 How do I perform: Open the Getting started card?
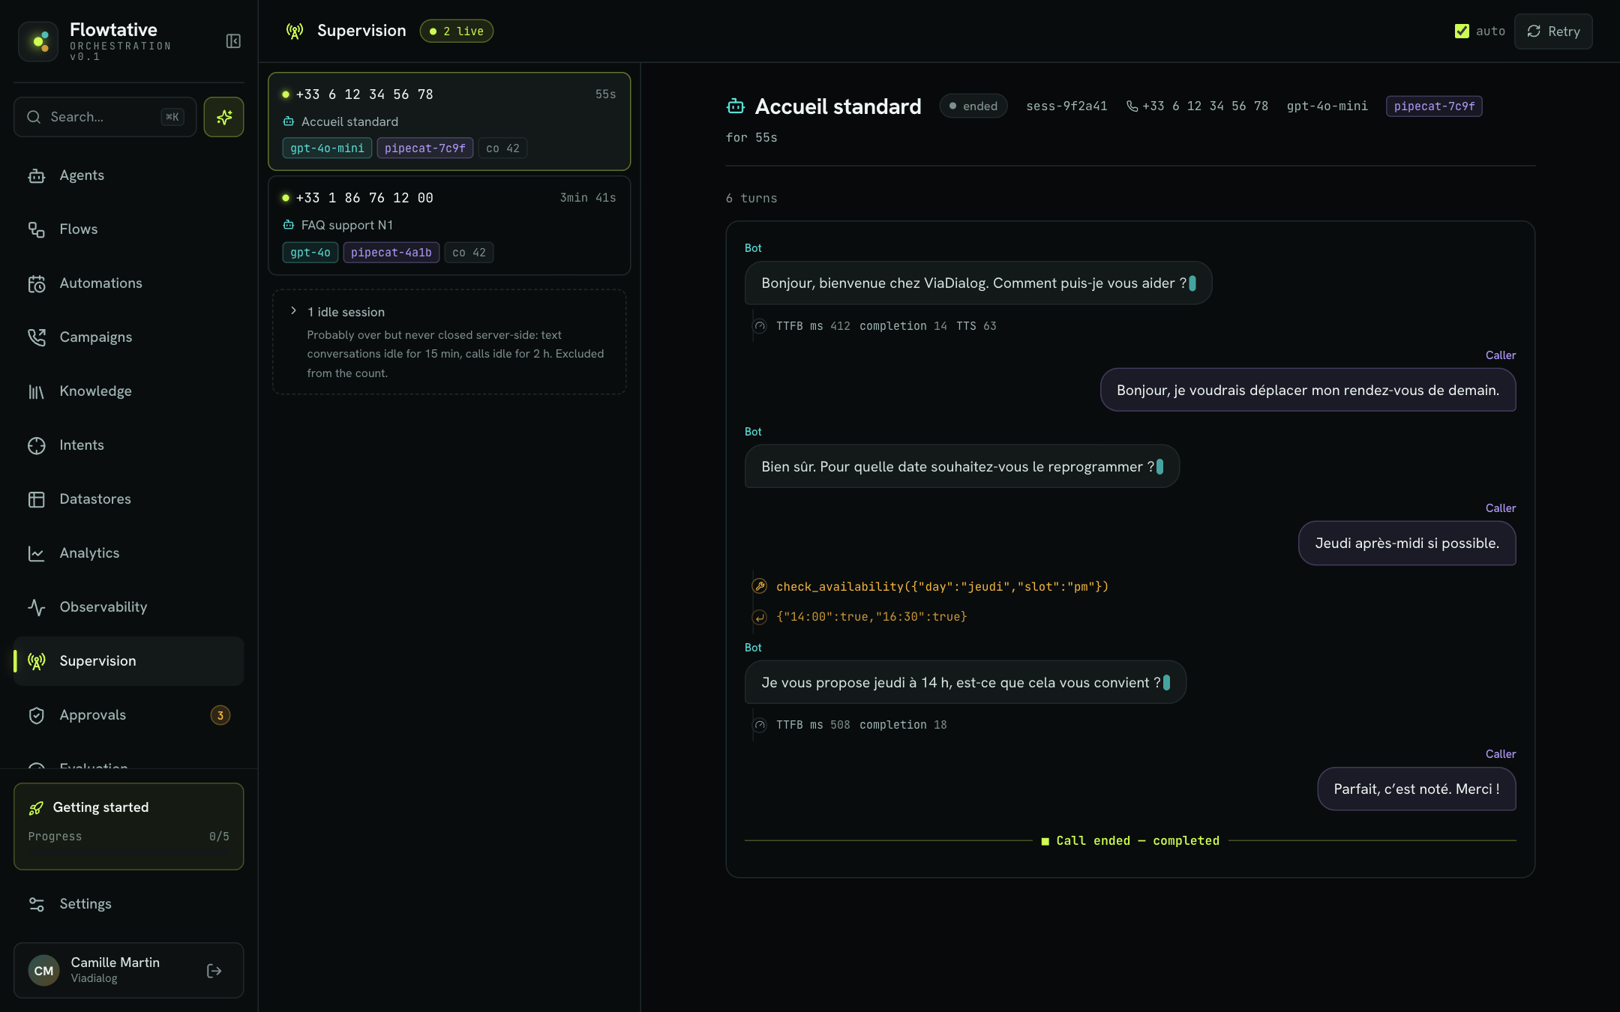pyautogui.click(x=129, y=826)
